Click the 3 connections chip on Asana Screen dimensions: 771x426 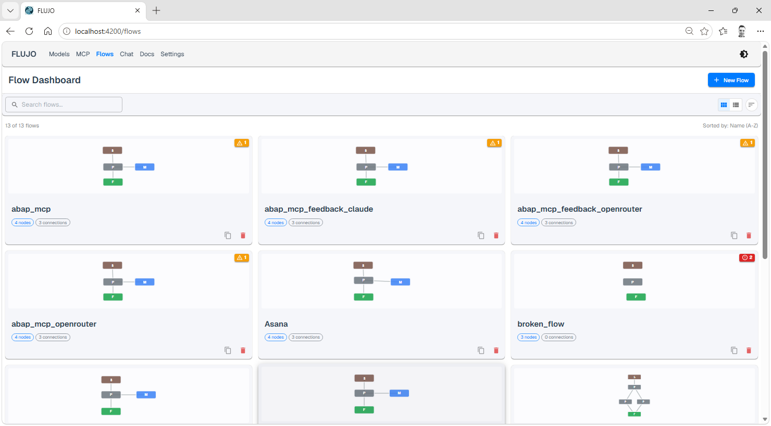coord(306,338)
